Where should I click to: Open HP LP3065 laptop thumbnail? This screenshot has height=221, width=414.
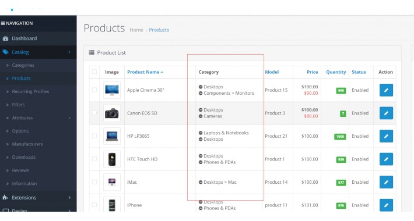112,136
